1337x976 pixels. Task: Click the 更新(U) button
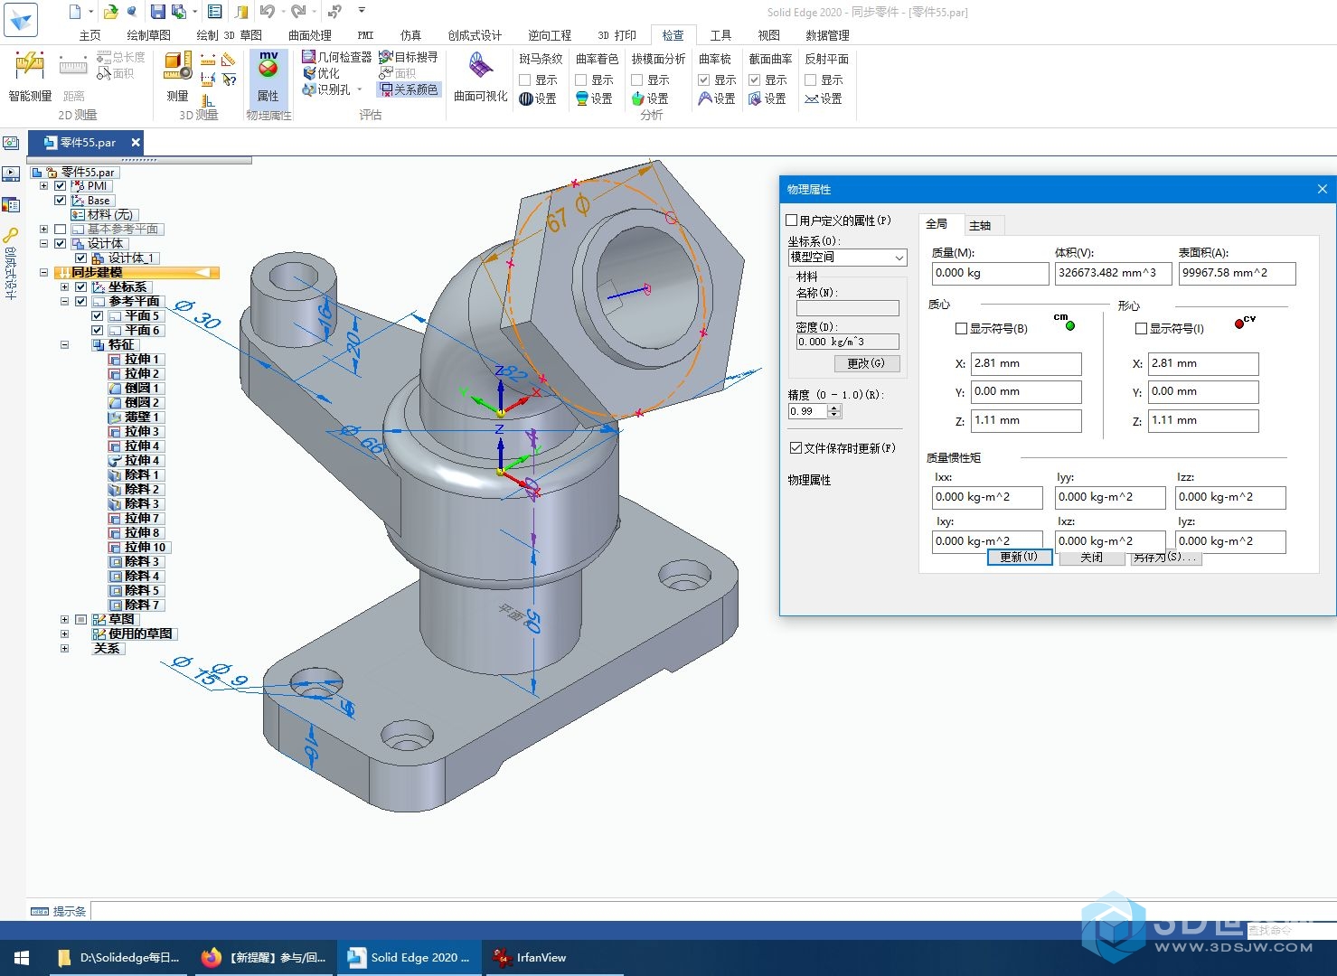pyautogui.click(x=1019, y=557)
